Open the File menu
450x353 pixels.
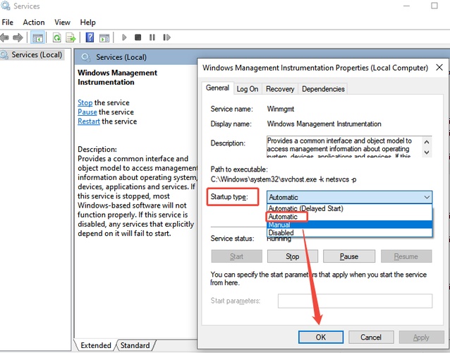click(8, 22)
